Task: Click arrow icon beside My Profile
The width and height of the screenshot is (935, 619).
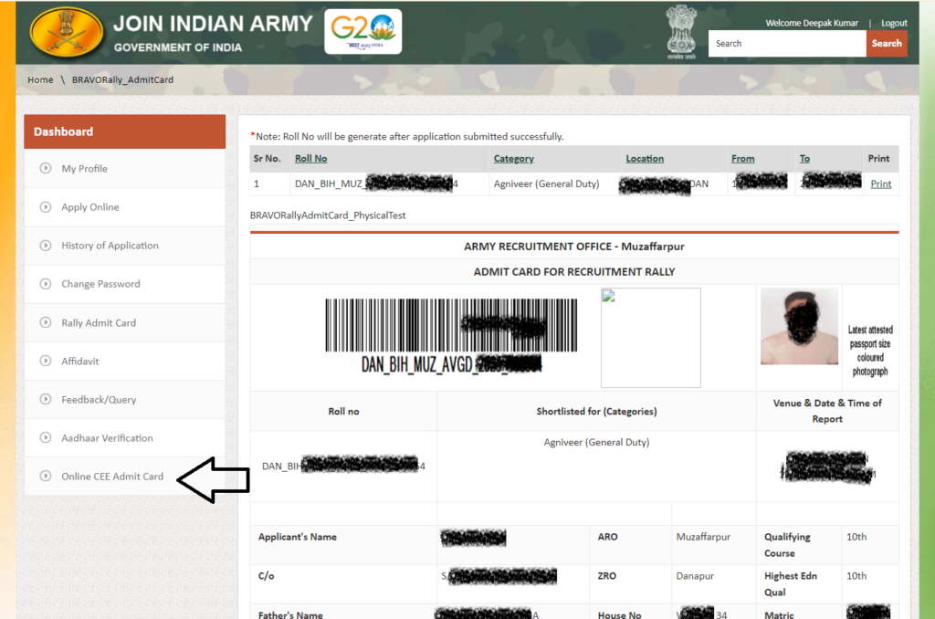Action: tap(46, 168)
